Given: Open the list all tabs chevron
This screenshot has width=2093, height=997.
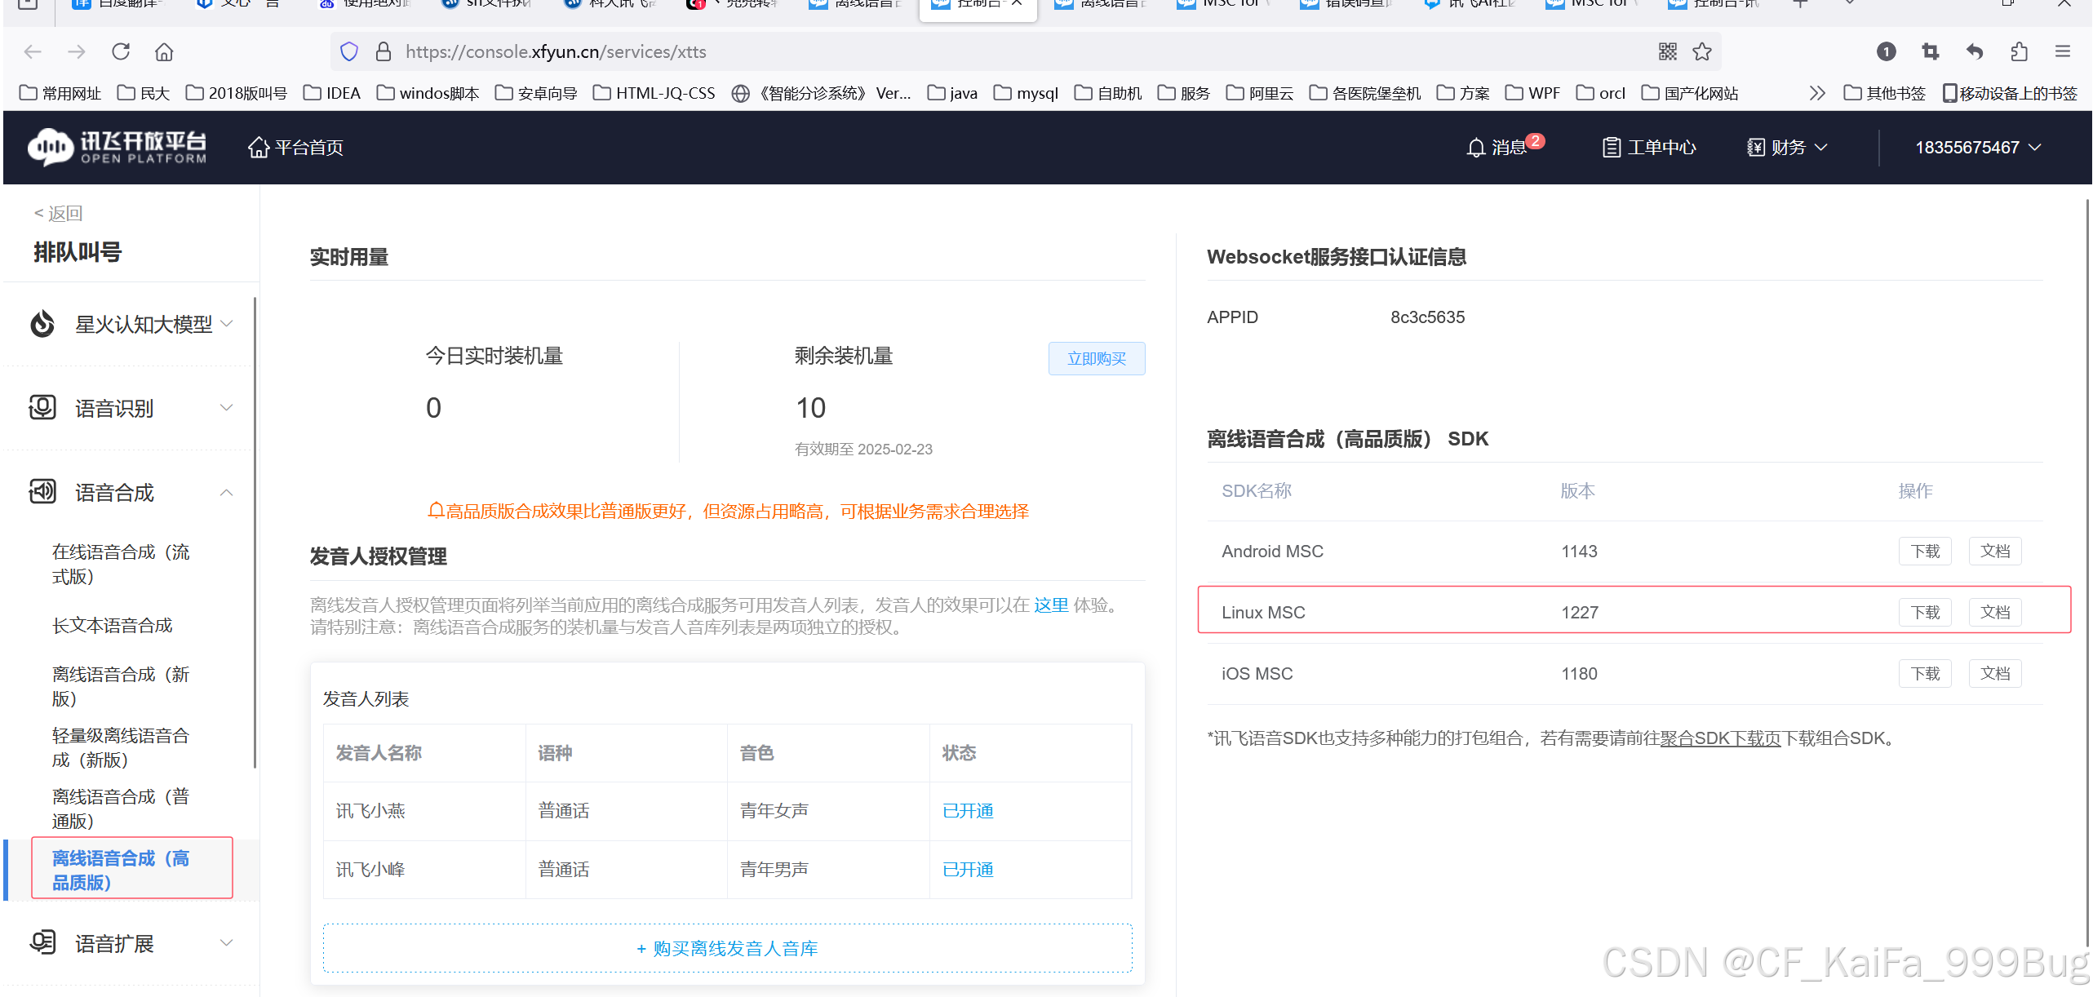Looking at the screenshot, I should [1850, 4].
